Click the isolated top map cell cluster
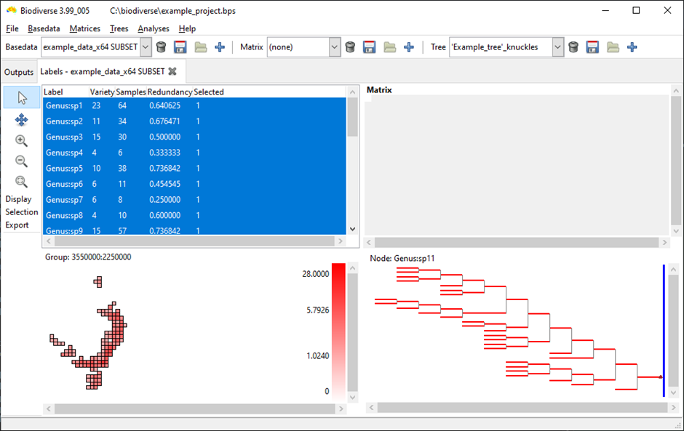The height and width of the screenshot is (431, 684). point(98,281)
